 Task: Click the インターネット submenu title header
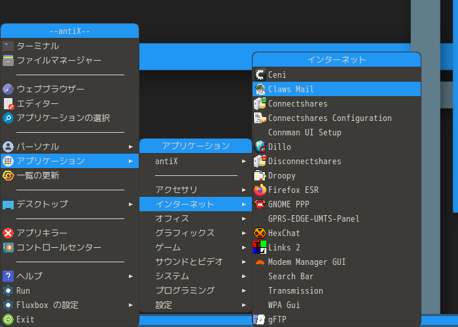pos(336,60)
